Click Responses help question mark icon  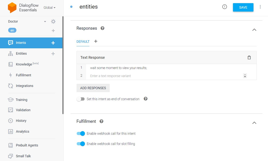point(103,28)
